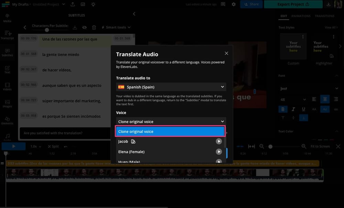The width and height of the screenshot is (344, 208).
Task: Click the Split tool in timeline toolbar
Action: coord(53,146)
